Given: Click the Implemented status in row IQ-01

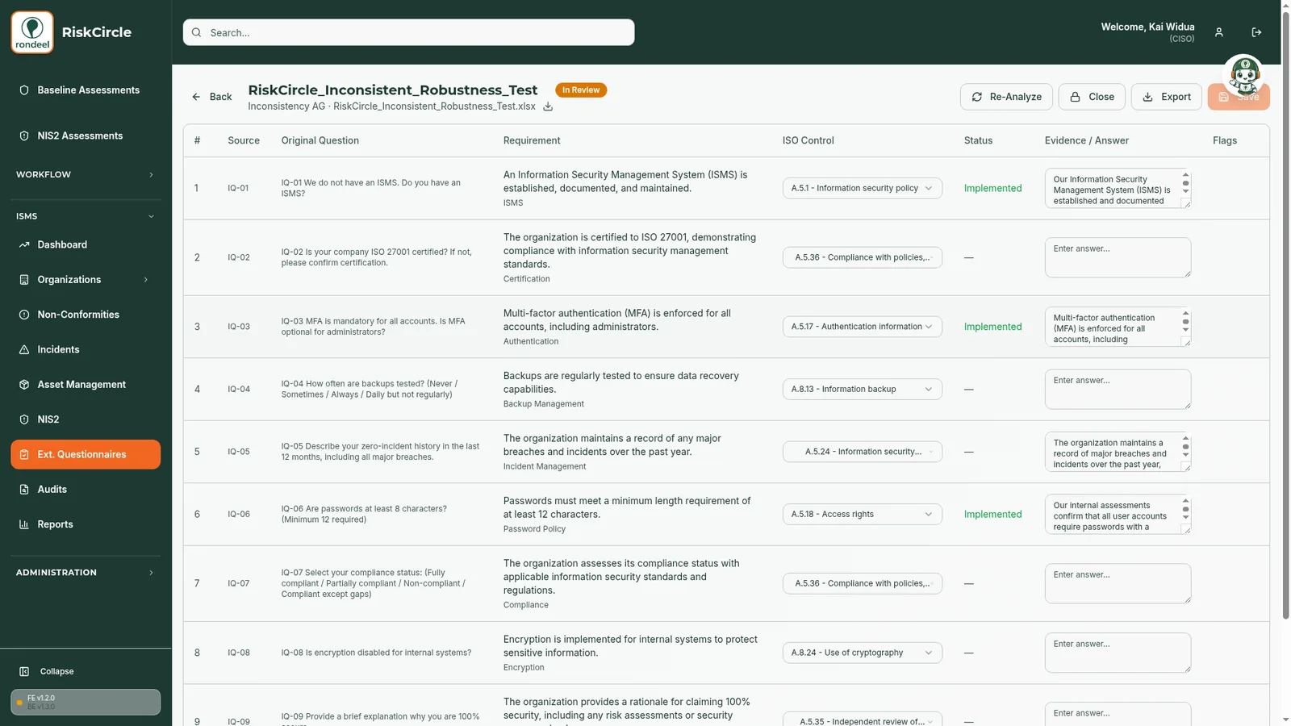Looking at the screenshot, I should click(992, 188).
